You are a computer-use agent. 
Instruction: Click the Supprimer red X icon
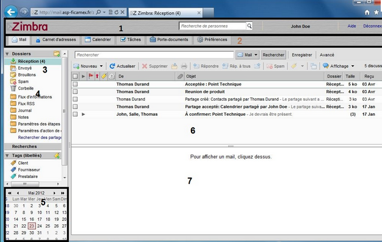[145, 66]
